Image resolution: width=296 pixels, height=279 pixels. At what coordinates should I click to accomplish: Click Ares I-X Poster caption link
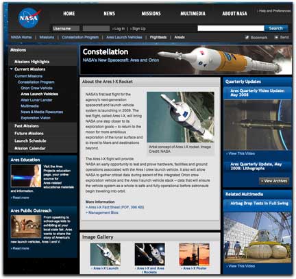click(194, 268)
